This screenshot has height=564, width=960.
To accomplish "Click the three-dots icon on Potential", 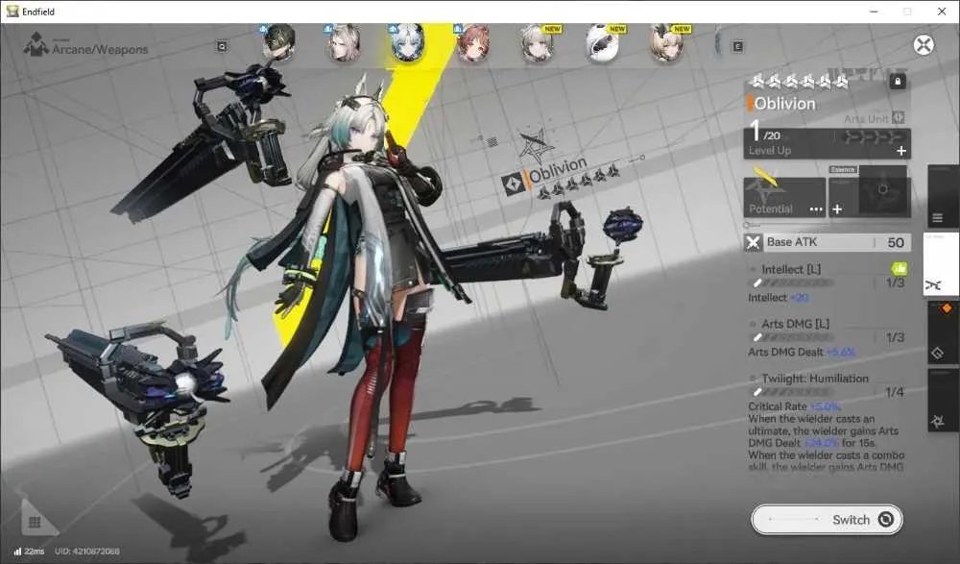I will pos(816,209).
